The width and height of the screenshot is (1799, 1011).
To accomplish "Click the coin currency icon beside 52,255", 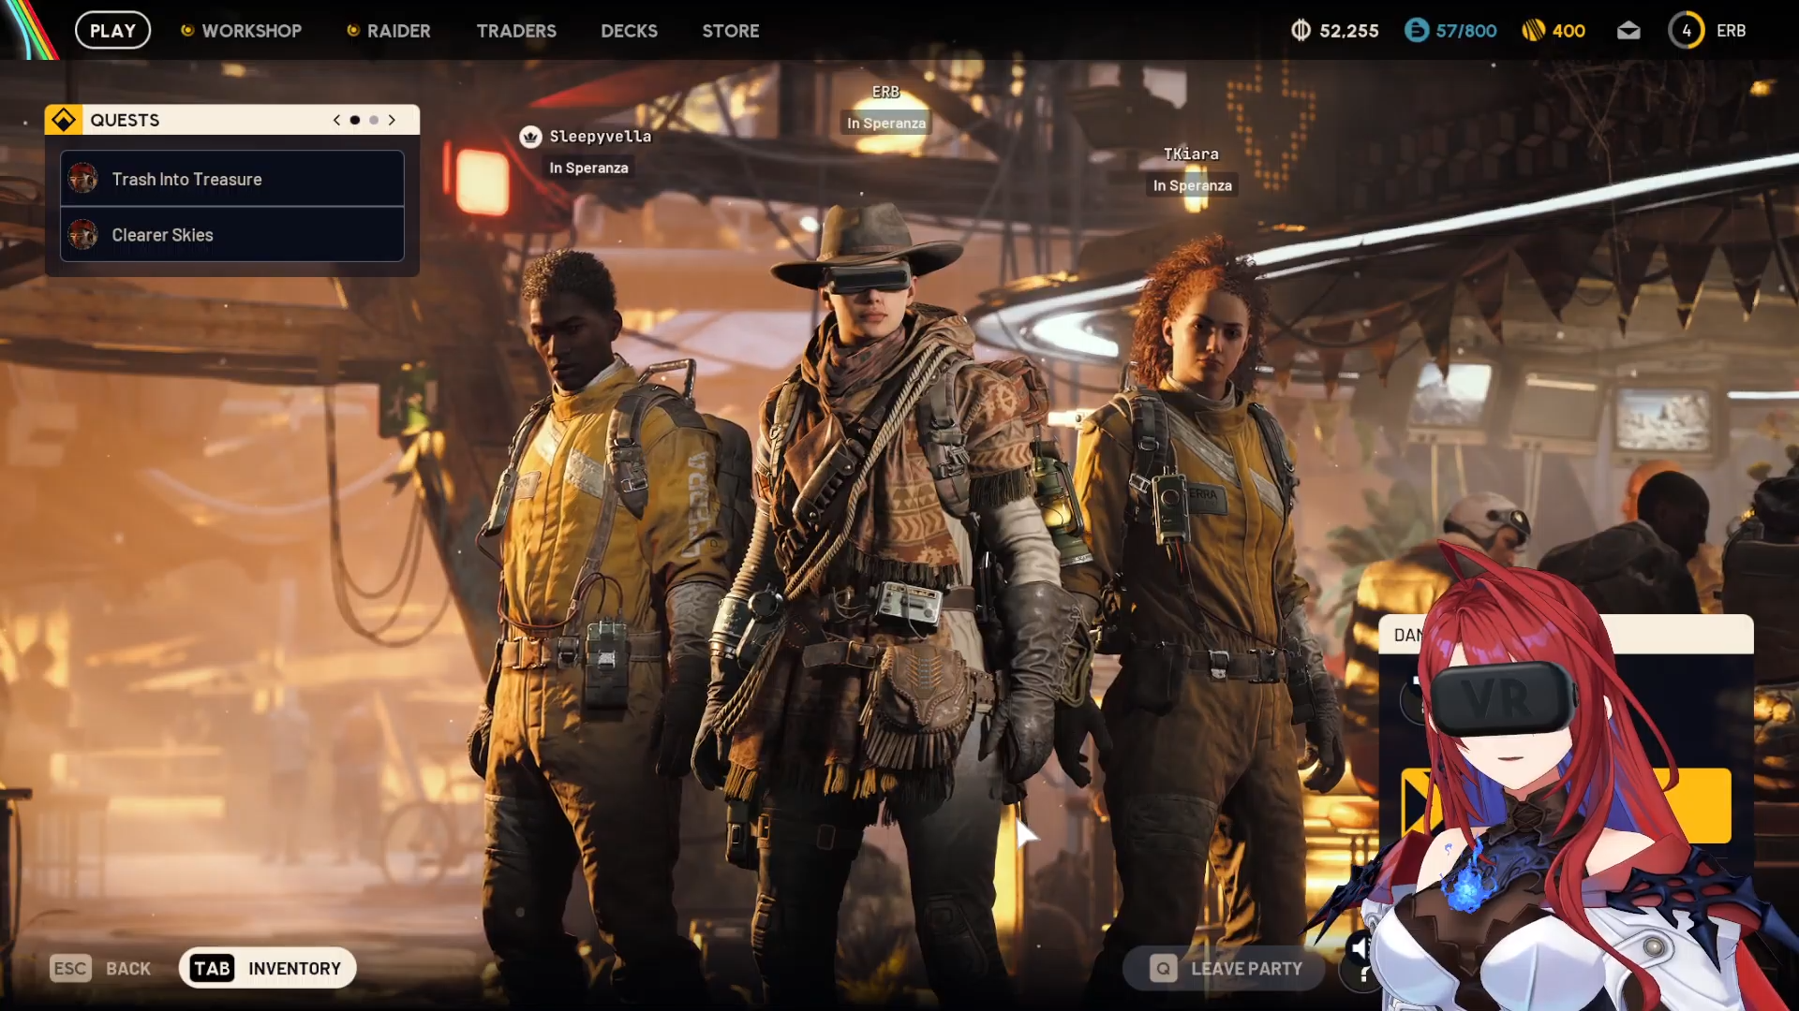I will pyautogui.click(x=1301, y=31).
